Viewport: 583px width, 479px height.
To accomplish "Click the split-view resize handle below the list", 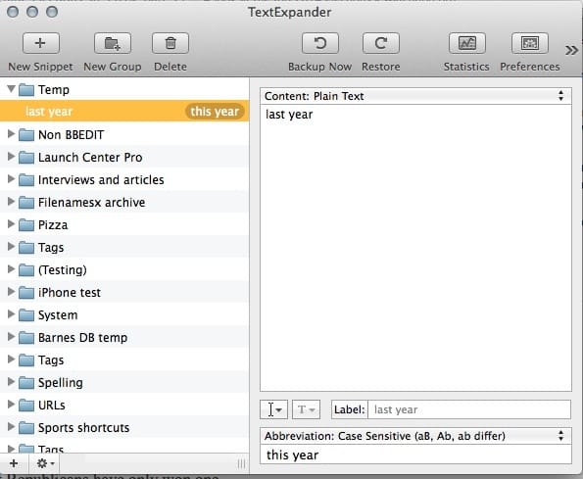I will tap(241, 463).
